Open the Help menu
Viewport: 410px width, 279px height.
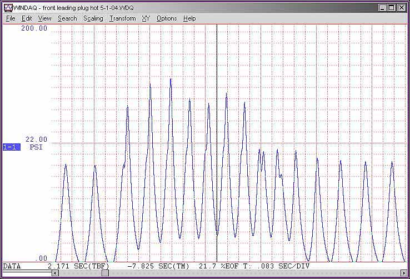[x=189, y=18]
